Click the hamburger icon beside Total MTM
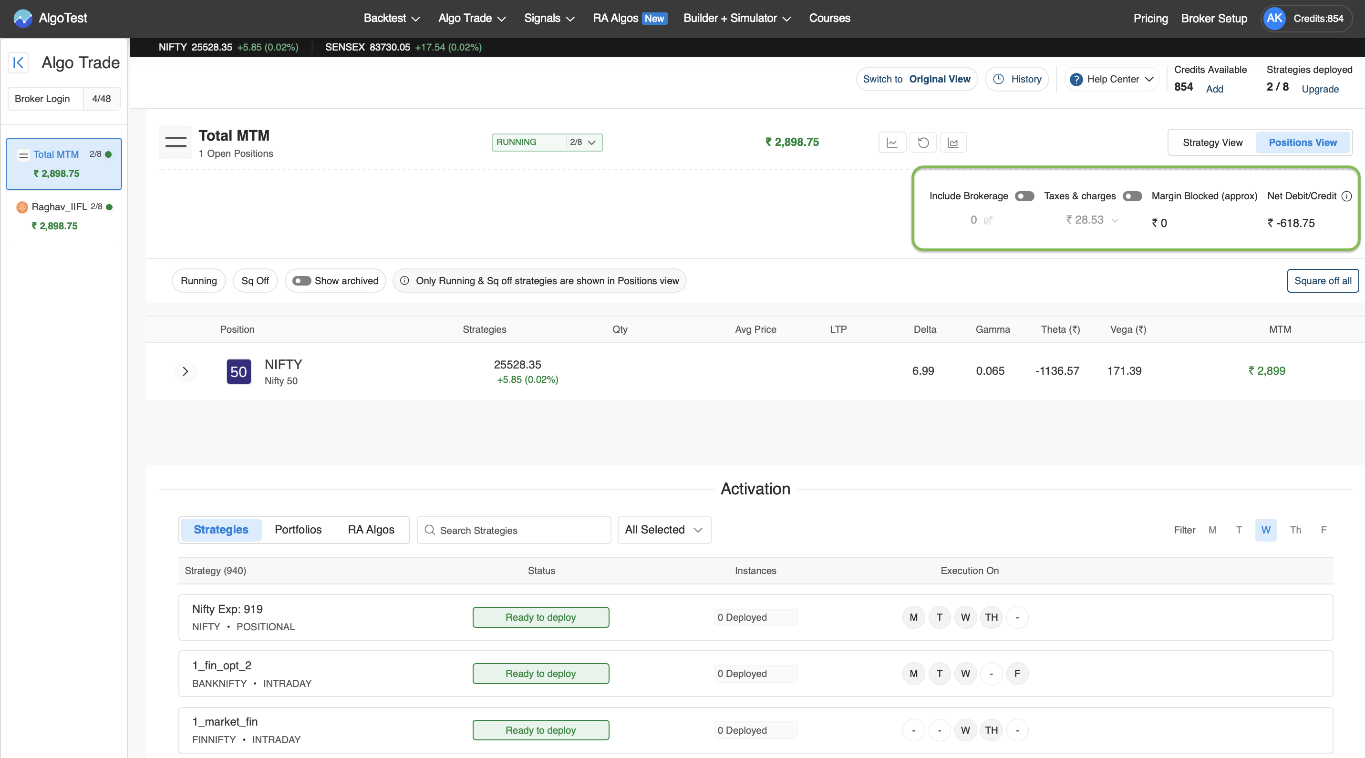This screenshot has height=758, width=1365. pos(175,142)
